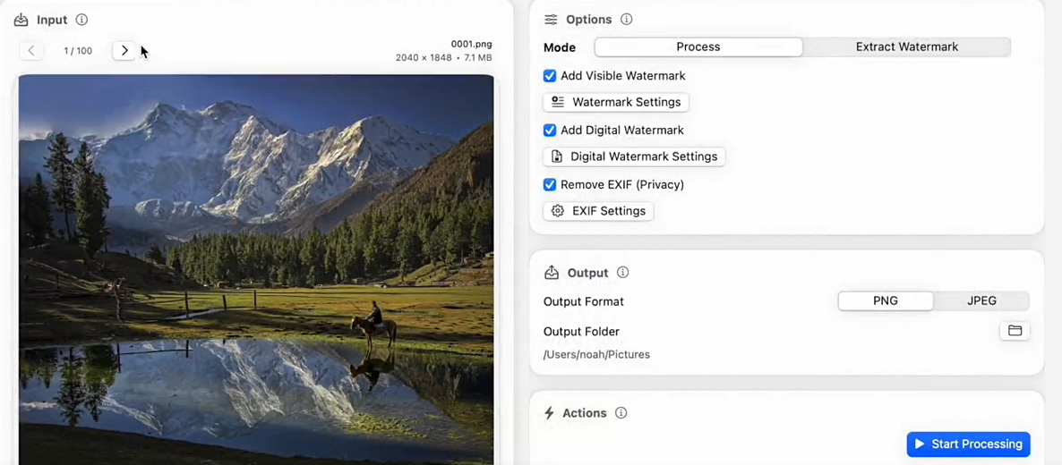Disable Remove EXIF (Privacy) option
Screen dimensions: 1062x465
pyautogui.click(x=550, y=185)
